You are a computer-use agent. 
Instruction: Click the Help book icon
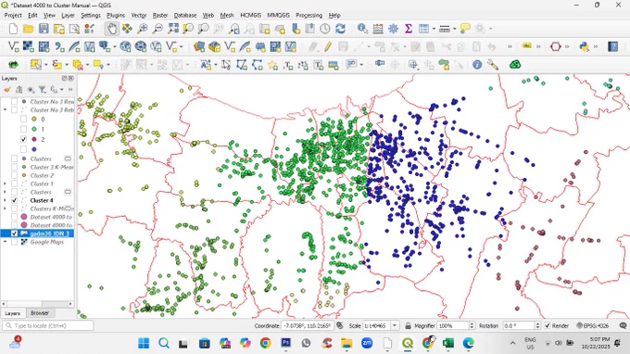(612, 46)
